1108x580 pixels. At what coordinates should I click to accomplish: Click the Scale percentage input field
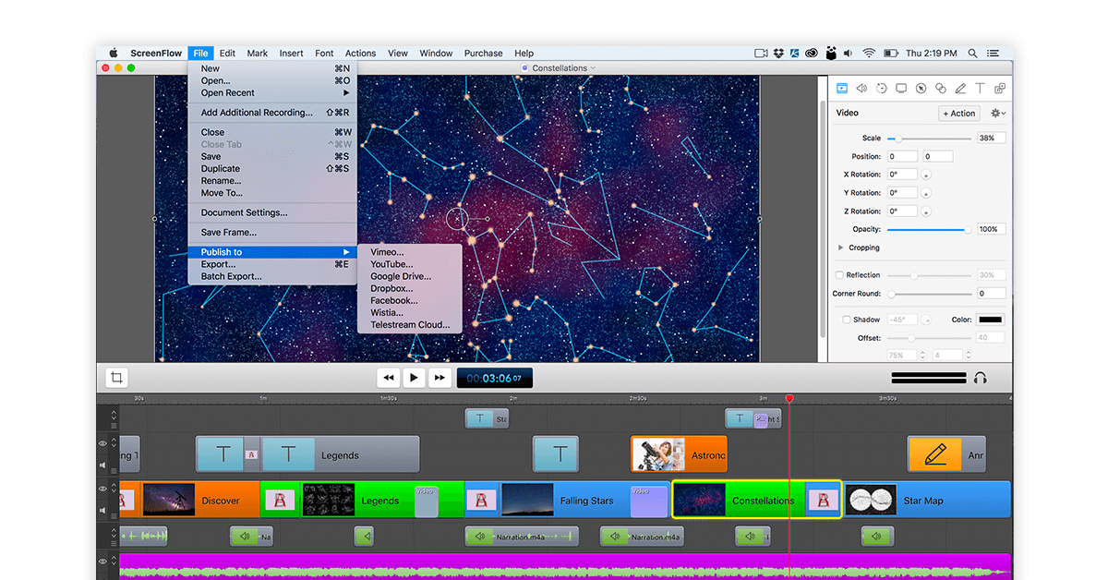(x=991, y=138)
